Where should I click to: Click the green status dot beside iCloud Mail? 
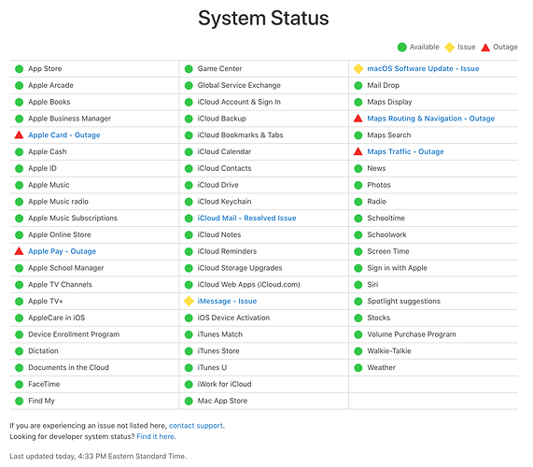pyautogui.click(x=189, y=219)
